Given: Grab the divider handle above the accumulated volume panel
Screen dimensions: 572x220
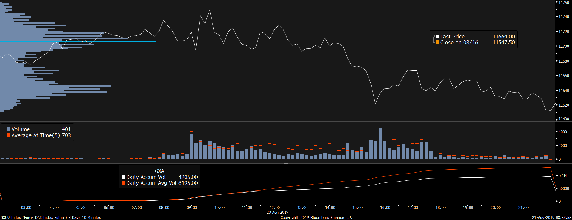Looking at the screenshot, I should click(x=286, y=163).
